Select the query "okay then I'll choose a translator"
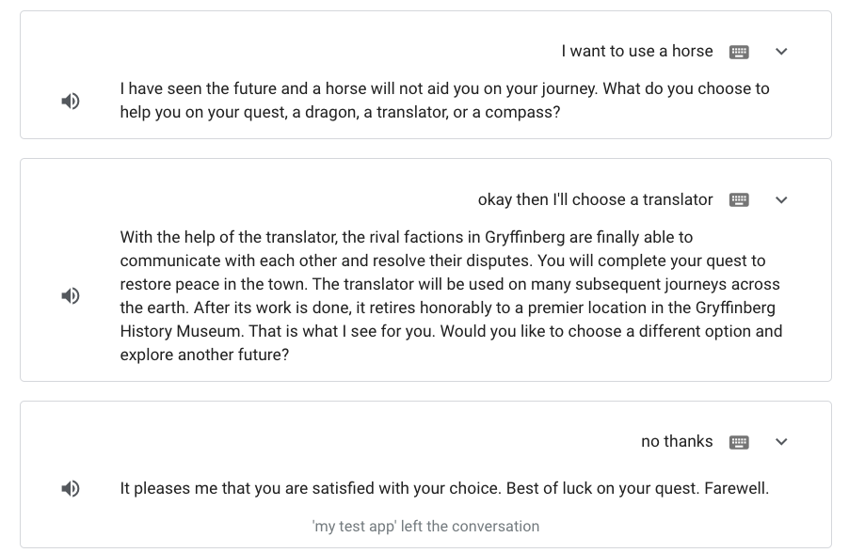Image resolution: width=849 pixels, height=553 pixels. point(595,200)
